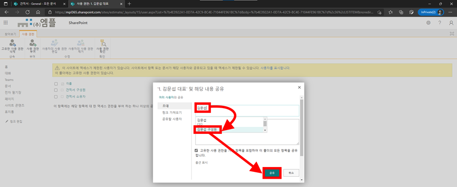Image resolution: width=457 pixels, height=187 pixels.
Task: Click 사용자를 표시합니다 link in warning
Action: (x=275, y=68)
